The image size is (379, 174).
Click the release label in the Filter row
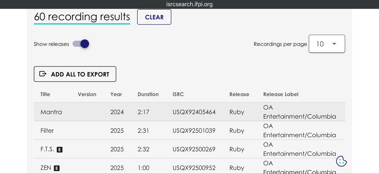(x=300, y=130)
